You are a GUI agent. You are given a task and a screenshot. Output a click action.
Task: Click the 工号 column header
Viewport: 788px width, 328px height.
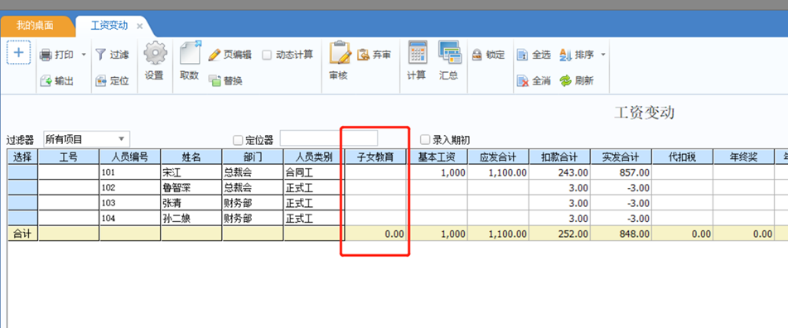click(x=69, y=157)
